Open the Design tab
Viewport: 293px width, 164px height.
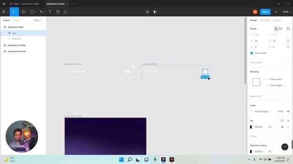pos(254,20)
